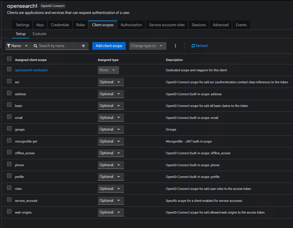The width and height of the screenshot is (293, 228).
Task: Check the opensearch1-dedicated row checkbox
Action: pyautogui.click(x=9, y=69)
